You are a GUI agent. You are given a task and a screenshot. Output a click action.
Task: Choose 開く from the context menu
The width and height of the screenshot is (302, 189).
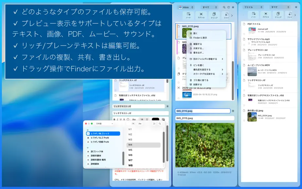206,33
